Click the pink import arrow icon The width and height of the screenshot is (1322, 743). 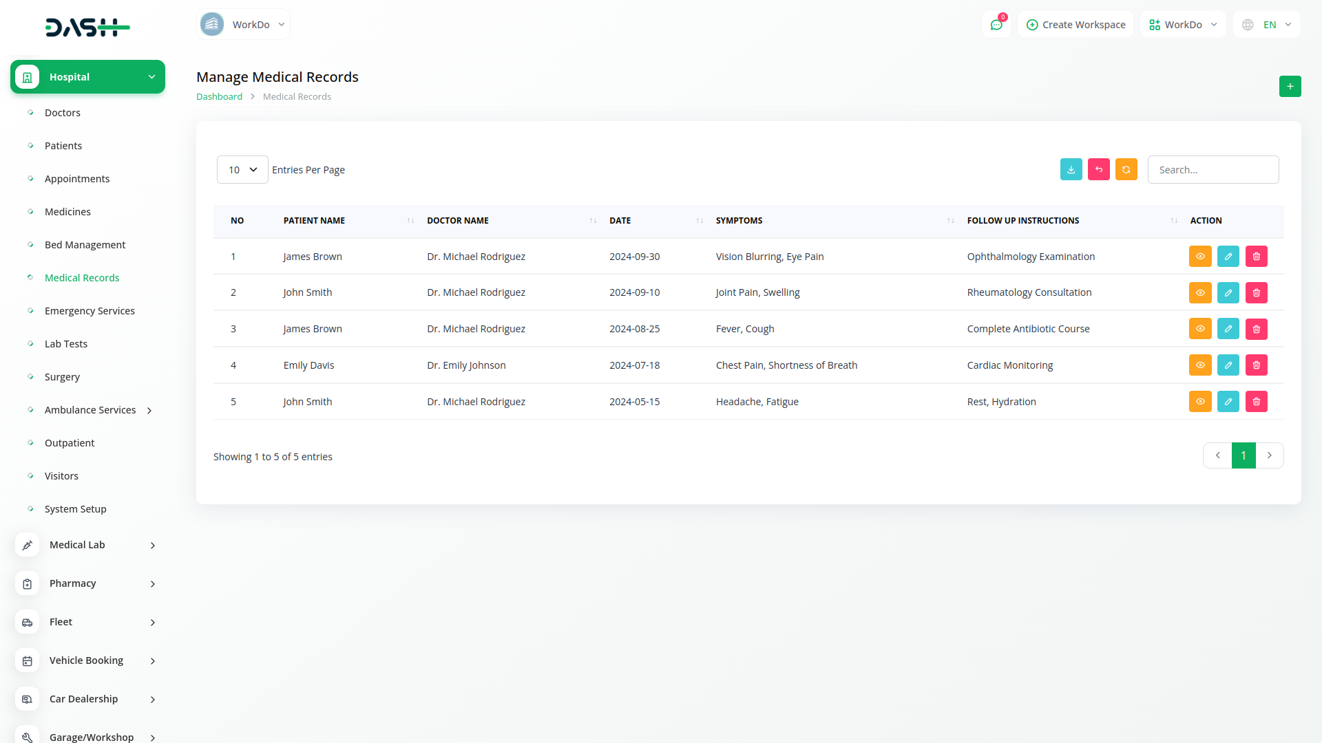[x=1098, y=170]
